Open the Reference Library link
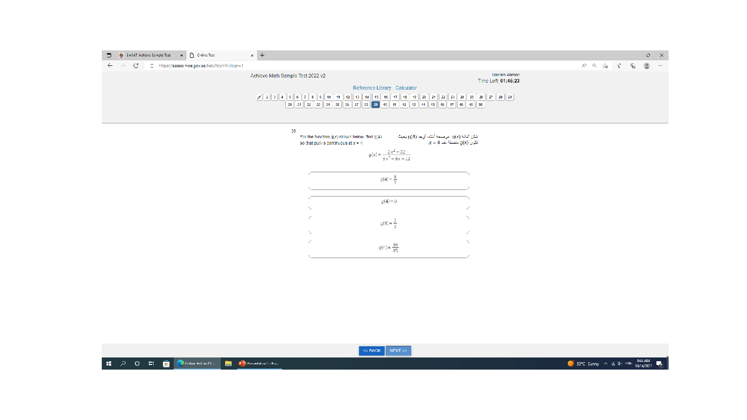The height and width of the screenshot is (420, 747). [x=372, y=88]
